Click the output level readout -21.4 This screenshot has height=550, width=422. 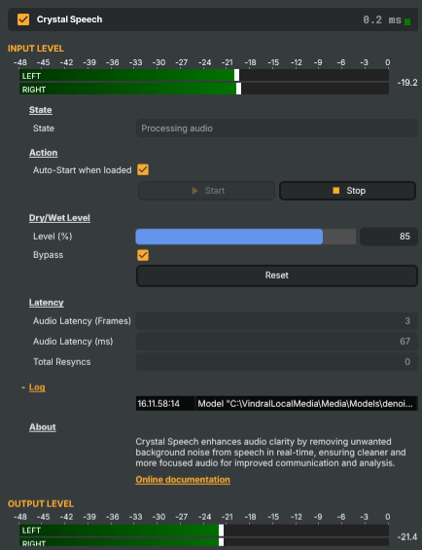click(x=407, y=537)
